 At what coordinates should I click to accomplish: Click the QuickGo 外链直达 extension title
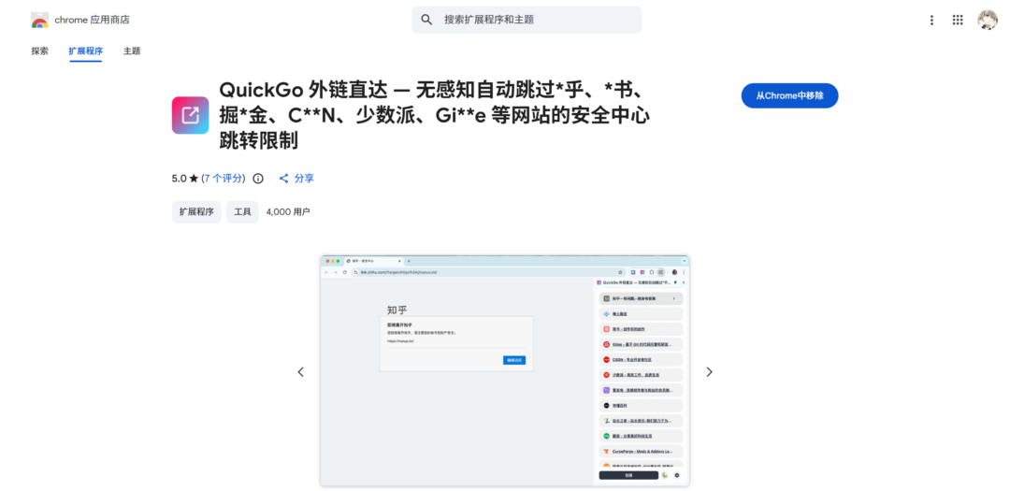(435, 114)
